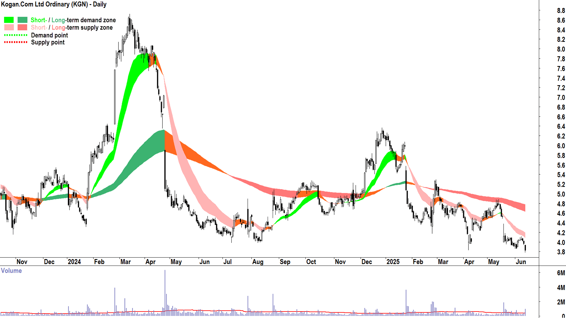The height and width of the screenshot is (318, 566).
Task: Click the bright green short-term demand swatch
Action: [x=9, y=20]
